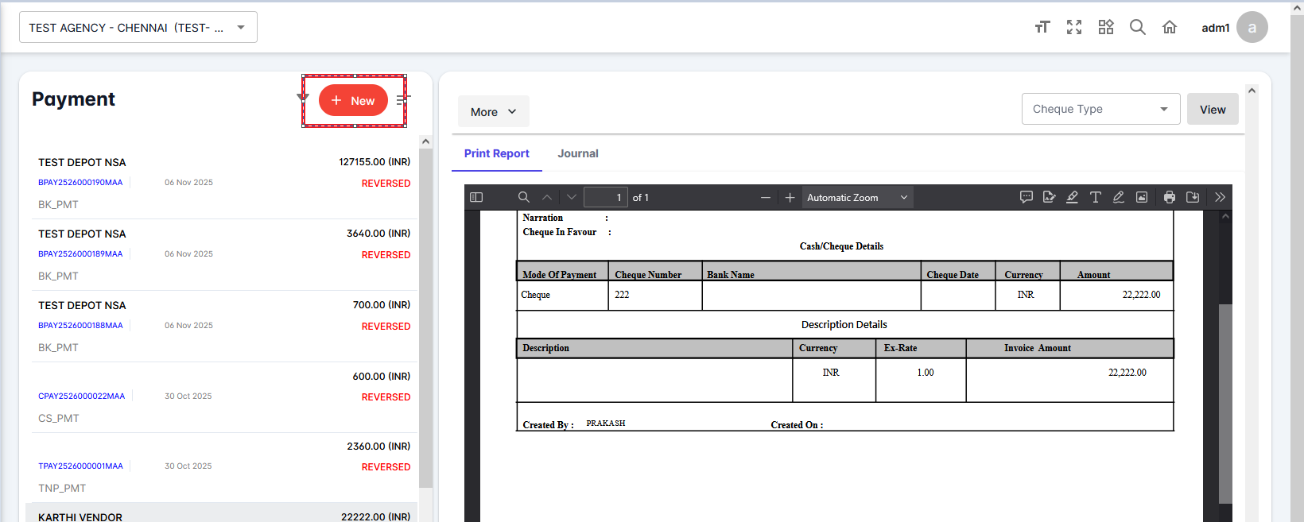The height and width of the screenshot is (522, 1304).
Task: Select the PDF highlight tool
Action: click(1072, 197)
